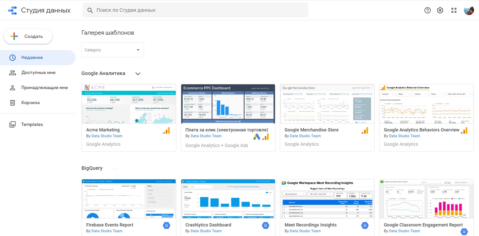This screenshot has width=479, height=236.
Task: Open Google Classroom Engagement Report thumbnail
Action: click(x=426, y=199)
